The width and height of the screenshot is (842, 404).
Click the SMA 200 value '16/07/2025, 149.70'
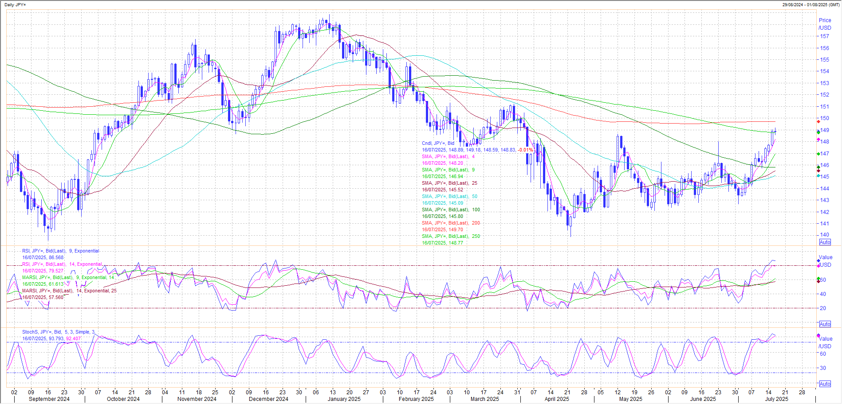click(442, 230)
